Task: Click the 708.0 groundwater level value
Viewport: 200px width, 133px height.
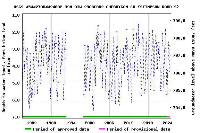Action: click(x=179, y=38)
